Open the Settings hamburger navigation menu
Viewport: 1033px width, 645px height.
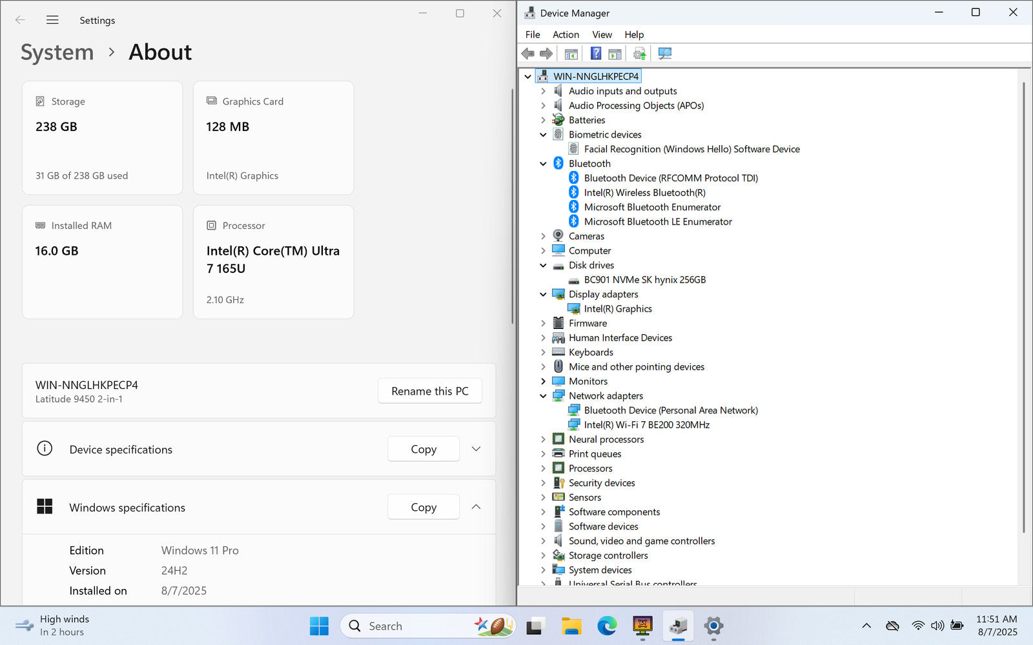coord(52,20)
